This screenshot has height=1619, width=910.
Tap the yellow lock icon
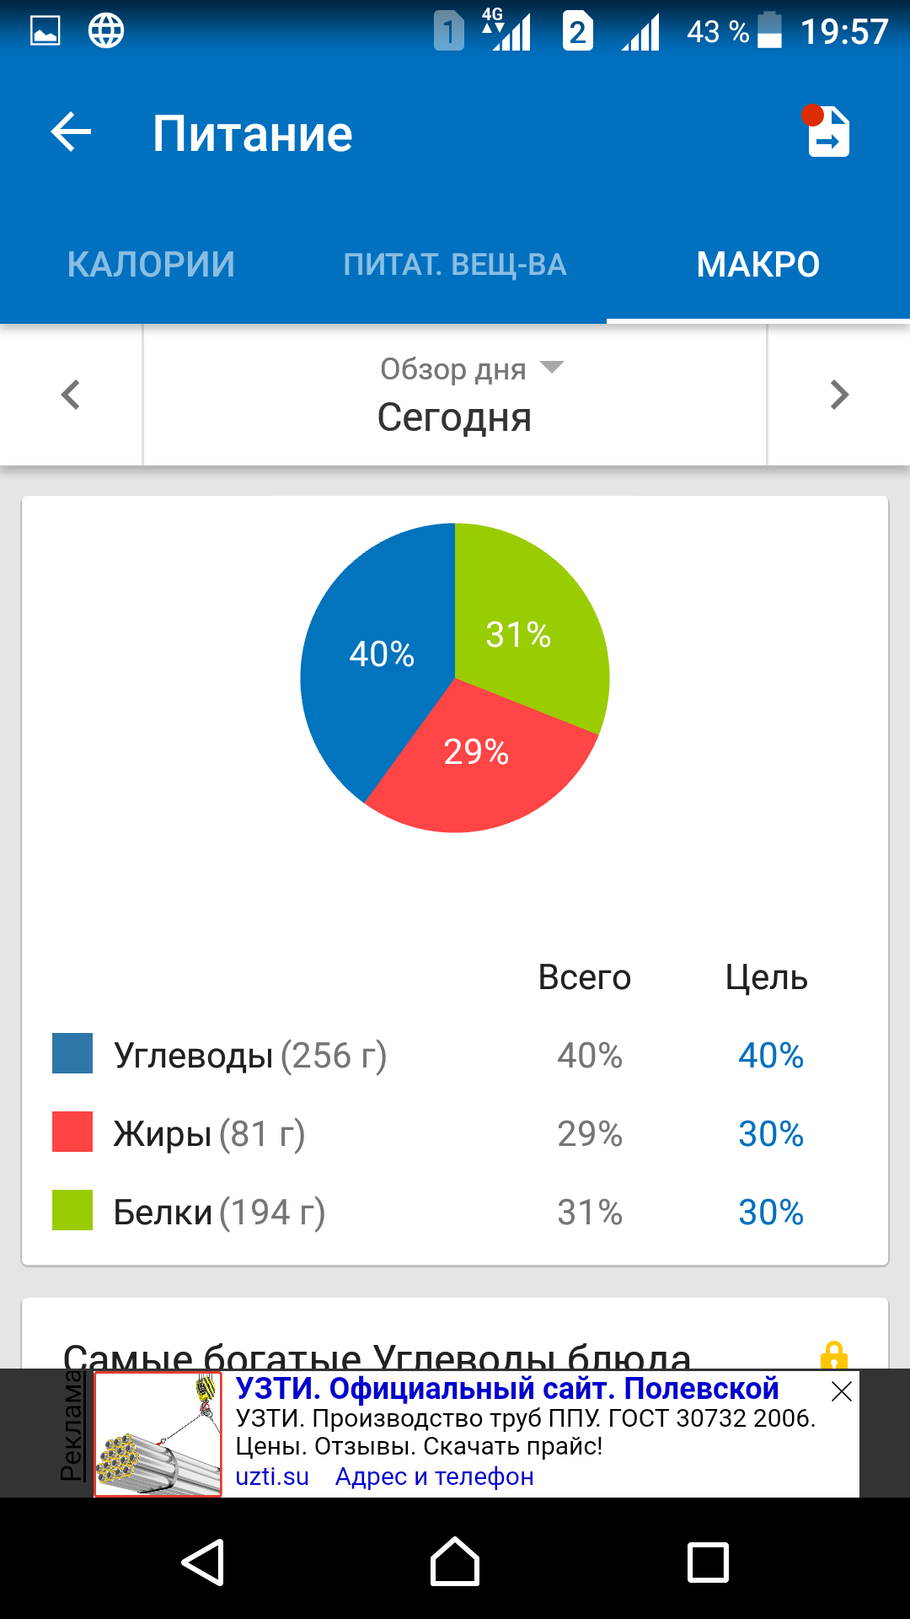(x=833, y=1354)
